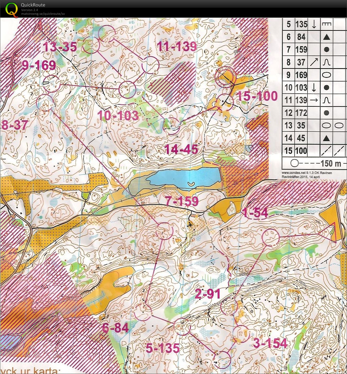Click the dot symbol in table row 7
Image resolution: width=347 pixels, height=374 pixels.
326,50
